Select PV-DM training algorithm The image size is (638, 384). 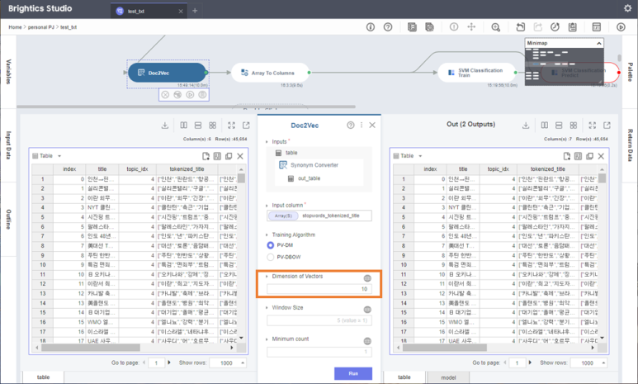270,245
